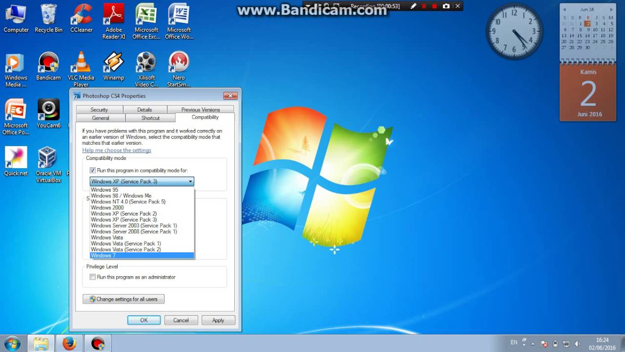Select the Microsoft Office Word shortcut
The image size is (625, 352).
(x=179, y=22)
